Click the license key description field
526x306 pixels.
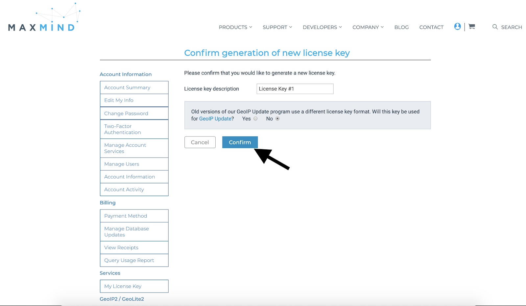(x=295, y=89)
